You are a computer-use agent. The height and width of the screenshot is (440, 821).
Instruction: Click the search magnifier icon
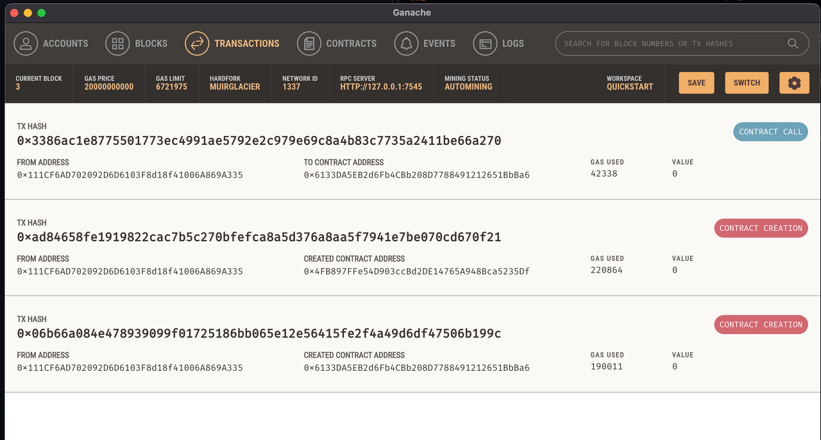[x=793, y=44]
